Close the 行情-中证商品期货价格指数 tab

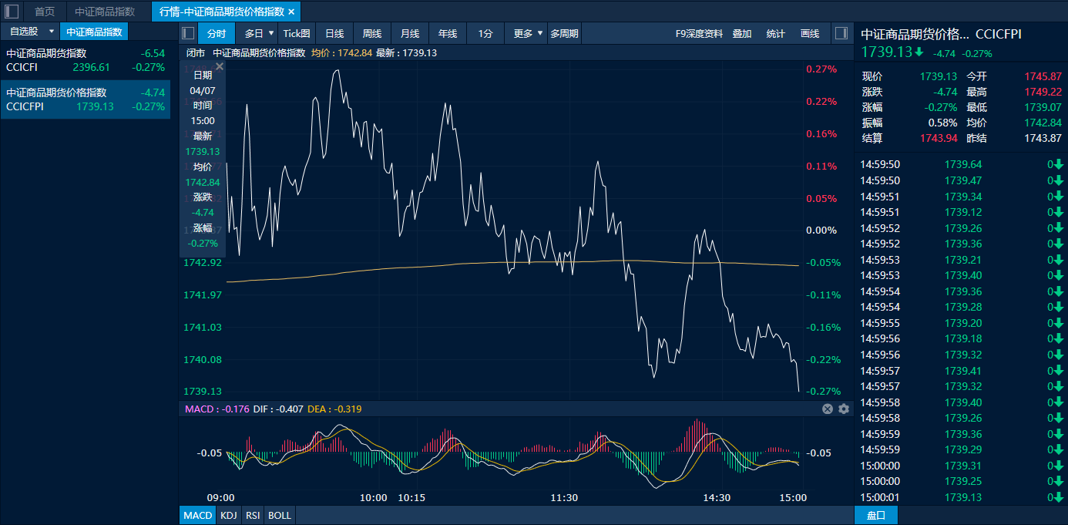tap(291, 12)
